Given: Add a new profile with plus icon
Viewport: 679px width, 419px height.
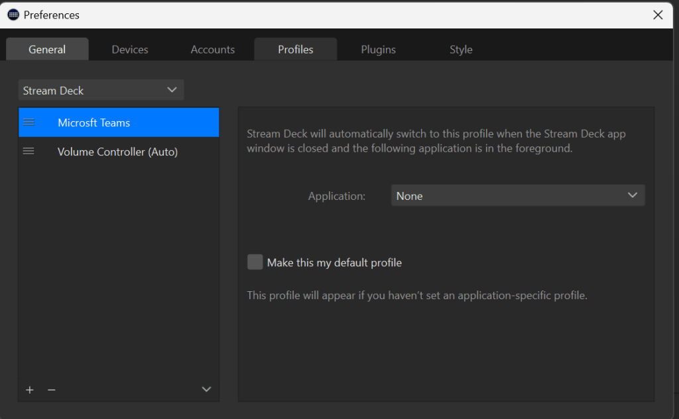Looking at the screenshot, I should 29,390.
